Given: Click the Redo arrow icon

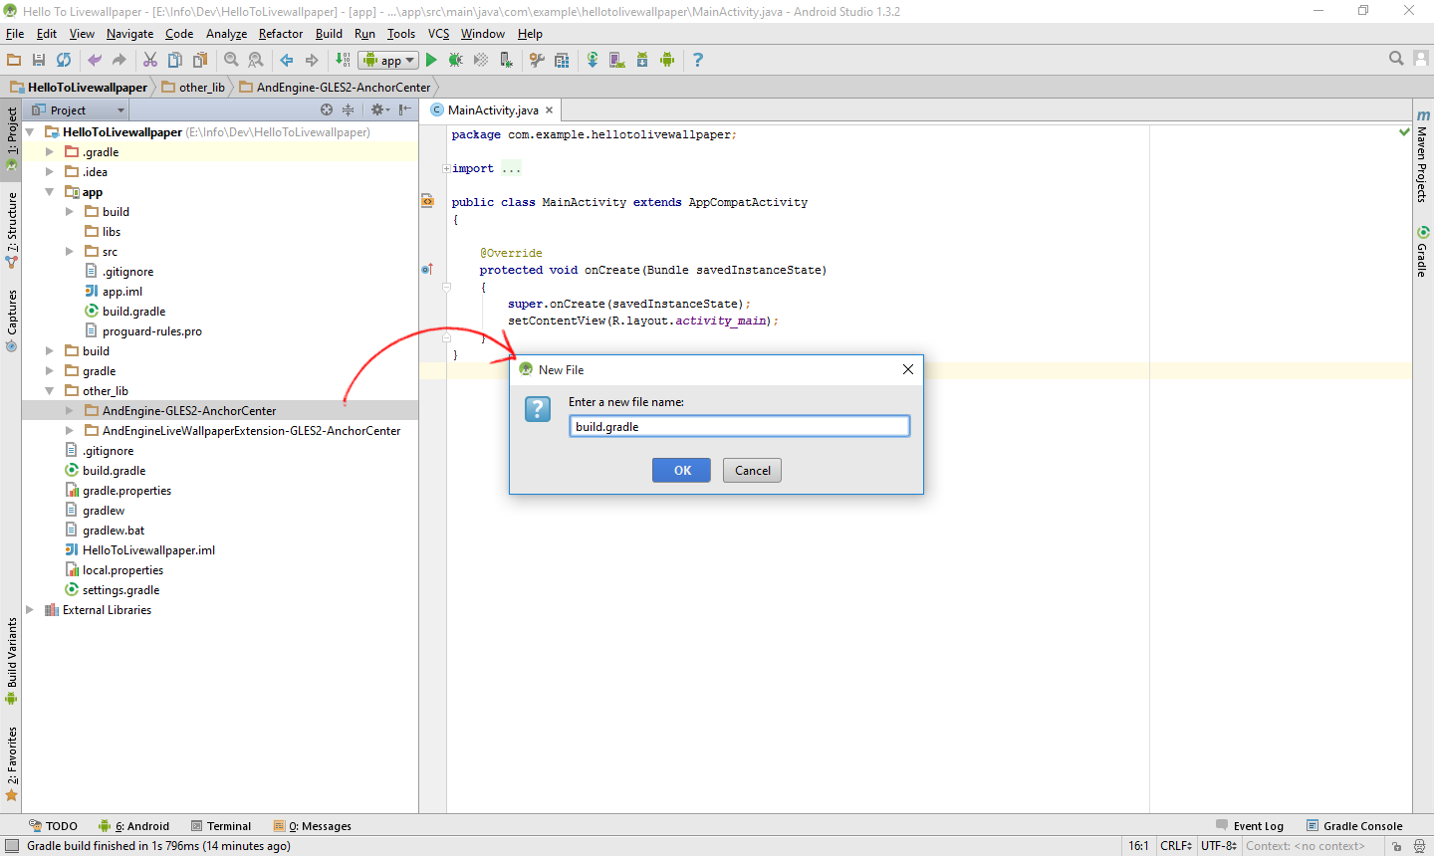Looking at the screenshot, I should click(119, 60).
